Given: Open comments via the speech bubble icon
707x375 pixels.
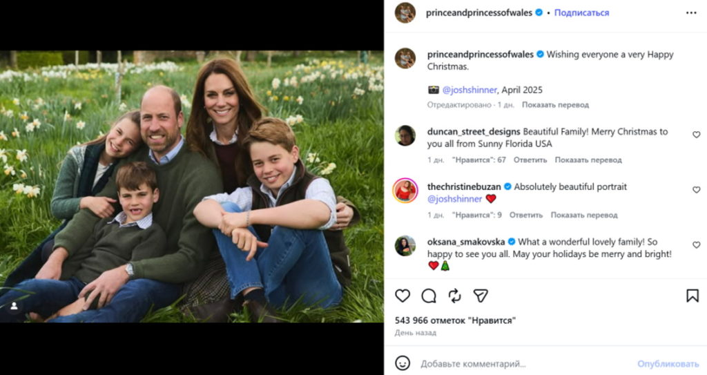Looking at the screenshot, I should click(x=429, y=296).
